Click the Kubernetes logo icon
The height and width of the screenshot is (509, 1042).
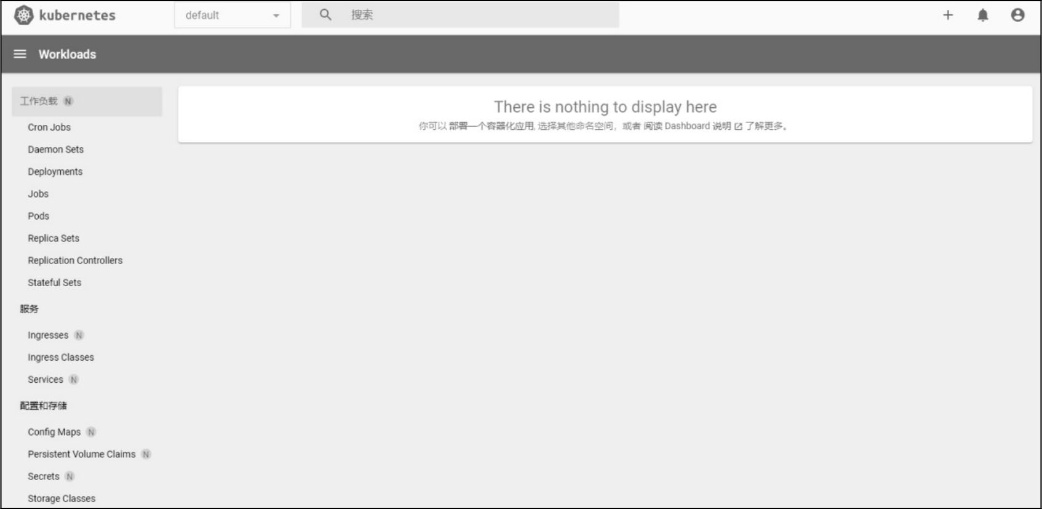pyautogui.click(x=23, y=15)
